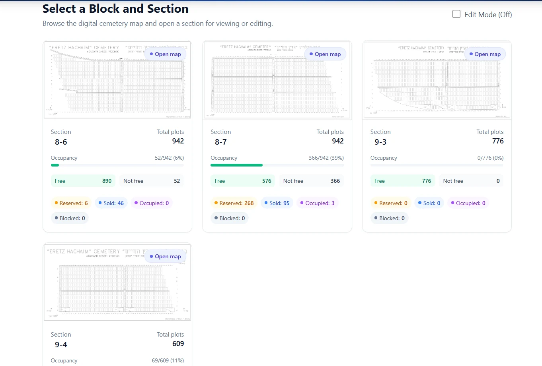Select the Not free 366 box
Image resolution: width=542 pixels, height=366 pixels.
(312, 181)
